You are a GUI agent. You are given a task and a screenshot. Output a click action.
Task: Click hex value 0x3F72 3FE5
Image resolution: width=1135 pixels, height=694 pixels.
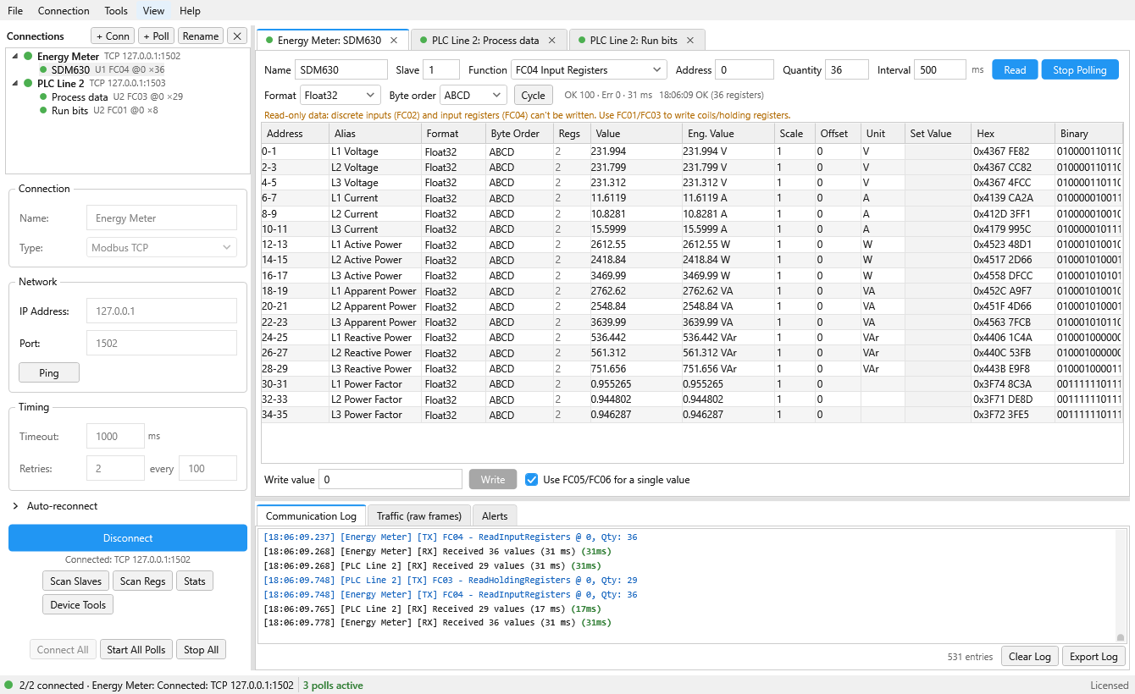point(1013,415)
